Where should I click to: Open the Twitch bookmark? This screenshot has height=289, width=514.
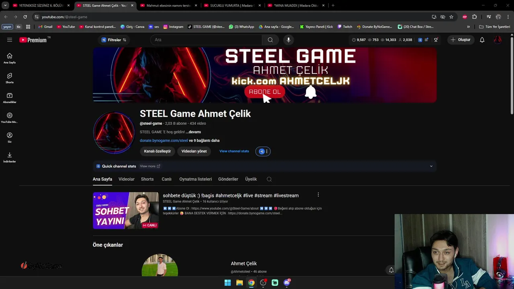click(x=345, y=27)
